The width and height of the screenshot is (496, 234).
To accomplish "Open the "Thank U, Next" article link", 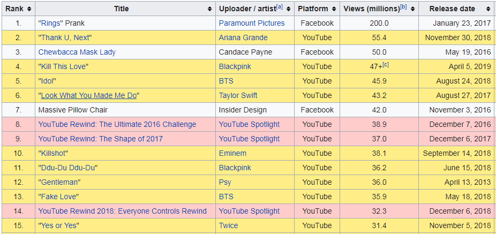I will (65, 37).
